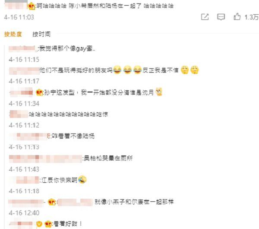The height and width of the screenshot is (229, 259).
Task: Click crown badge in the 小燕子 comment row
Action: pos(52,202)
